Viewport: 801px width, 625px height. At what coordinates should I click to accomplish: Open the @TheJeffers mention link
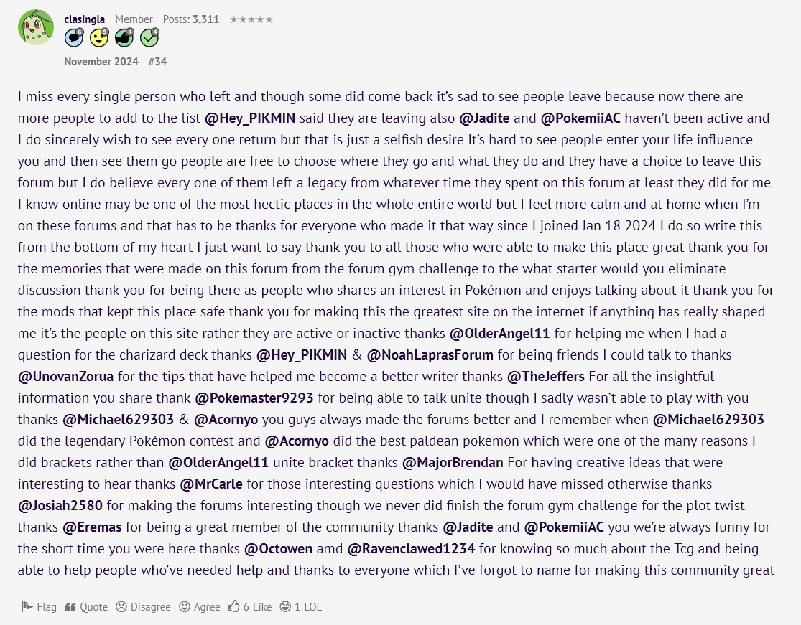coord(545,377)
